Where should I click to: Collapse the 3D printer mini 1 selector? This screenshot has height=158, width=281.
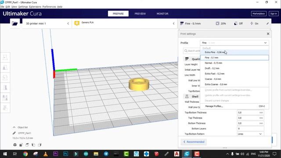click(68, 23)
